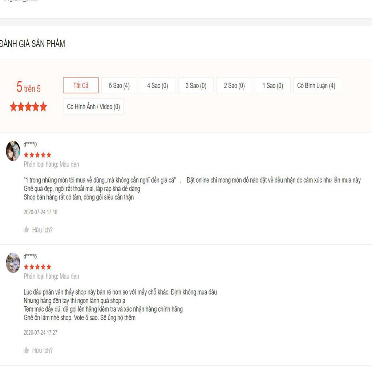Click the overall five-star rating icons

tap(28, 107)
